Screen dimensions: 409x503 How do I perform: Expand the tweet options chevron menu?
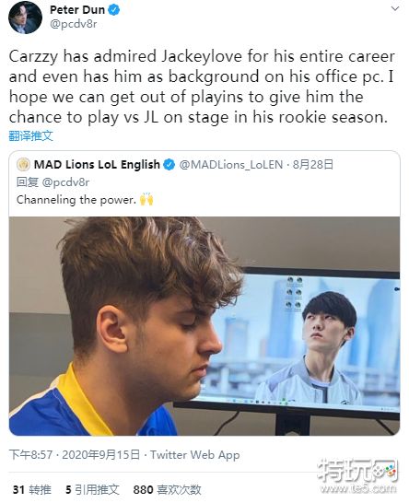coord(395,8)
